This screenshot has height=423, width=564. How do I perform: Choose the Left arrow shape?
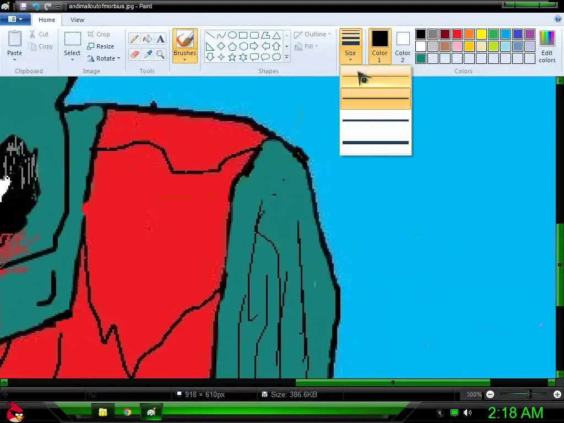[x=265, y=46]
